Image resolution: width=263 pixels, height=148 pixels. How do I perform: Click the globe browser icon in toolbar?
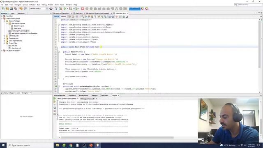pyautogui.click(x=51, y=9)
